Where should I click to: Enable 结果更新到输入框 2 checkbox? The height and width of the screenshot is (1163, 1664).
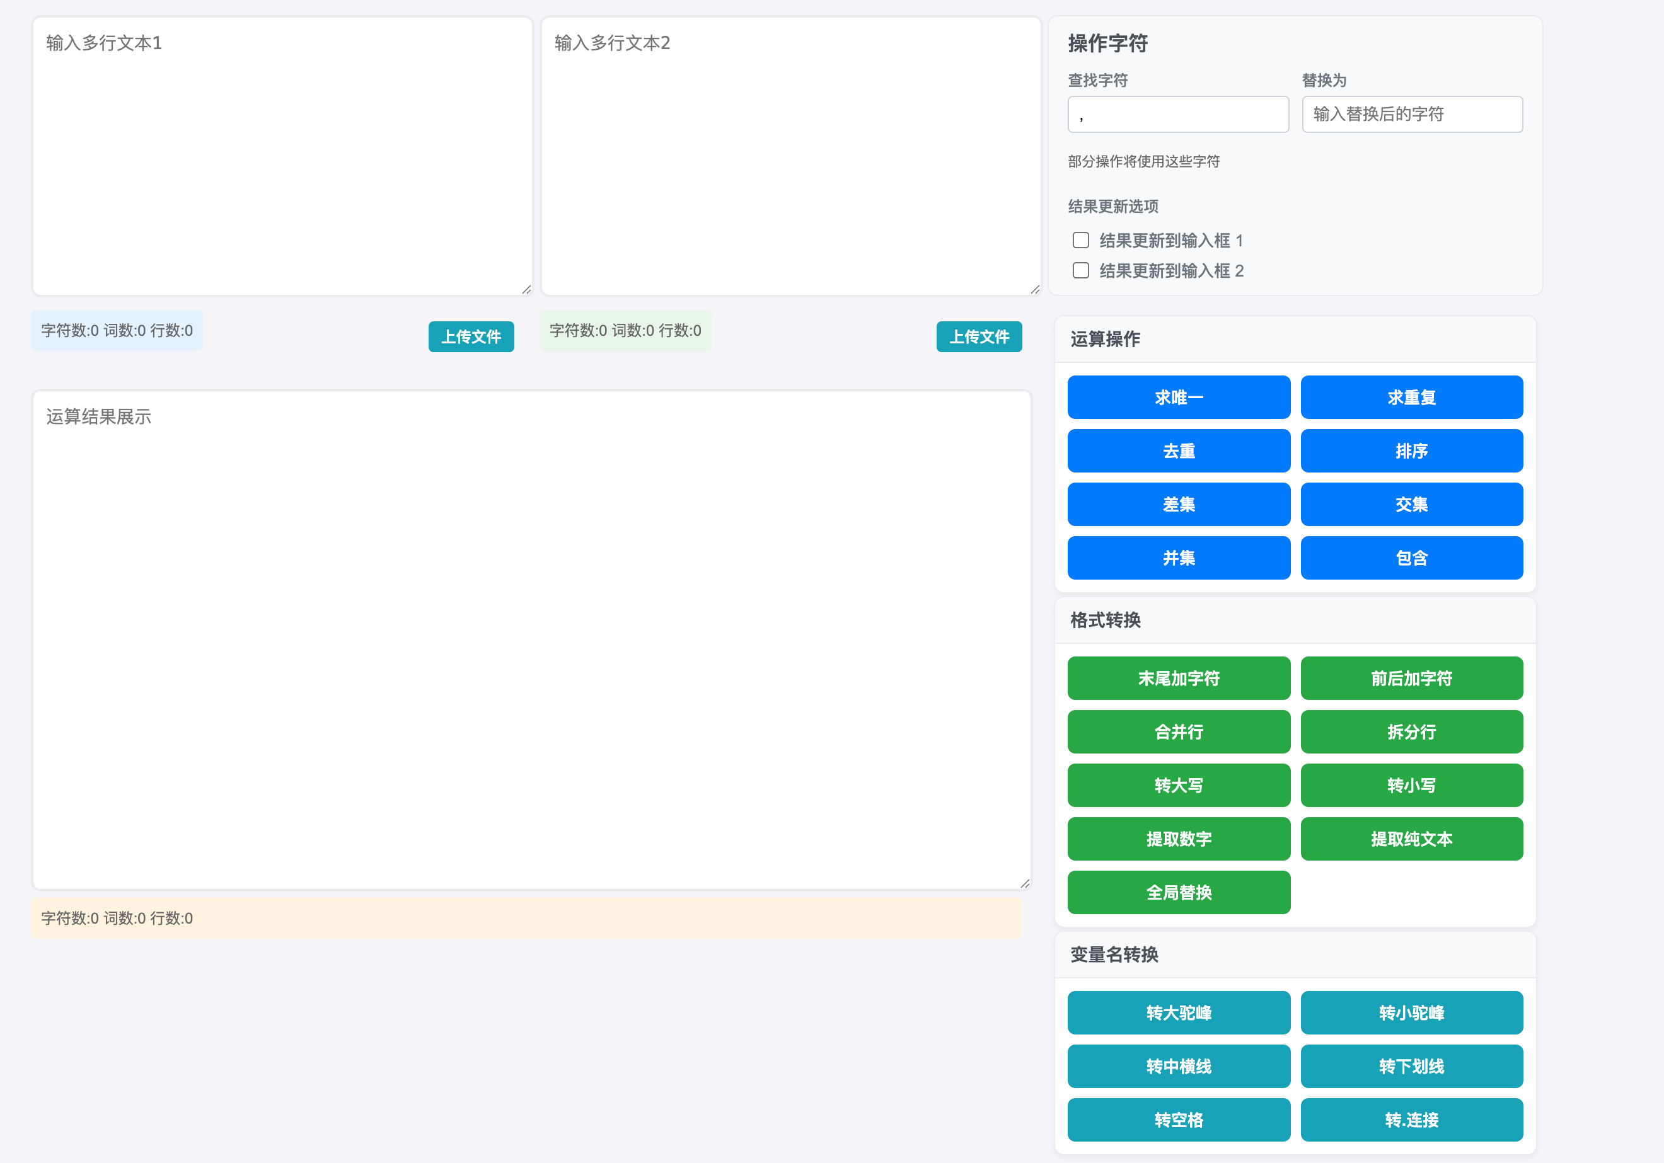(x=1080, y=270)
